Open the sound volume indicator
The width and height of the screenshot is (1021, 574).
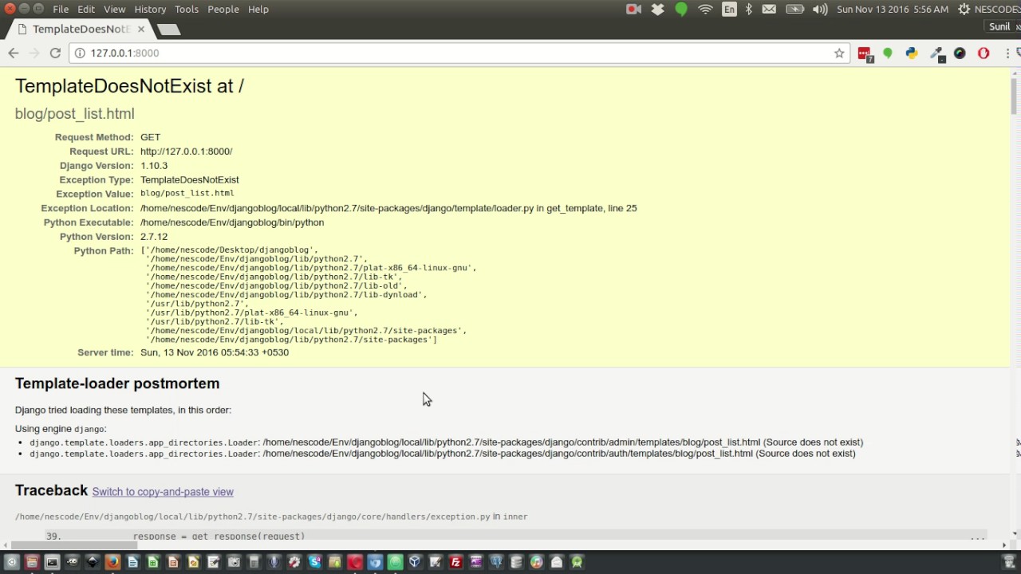click(820, 9)
